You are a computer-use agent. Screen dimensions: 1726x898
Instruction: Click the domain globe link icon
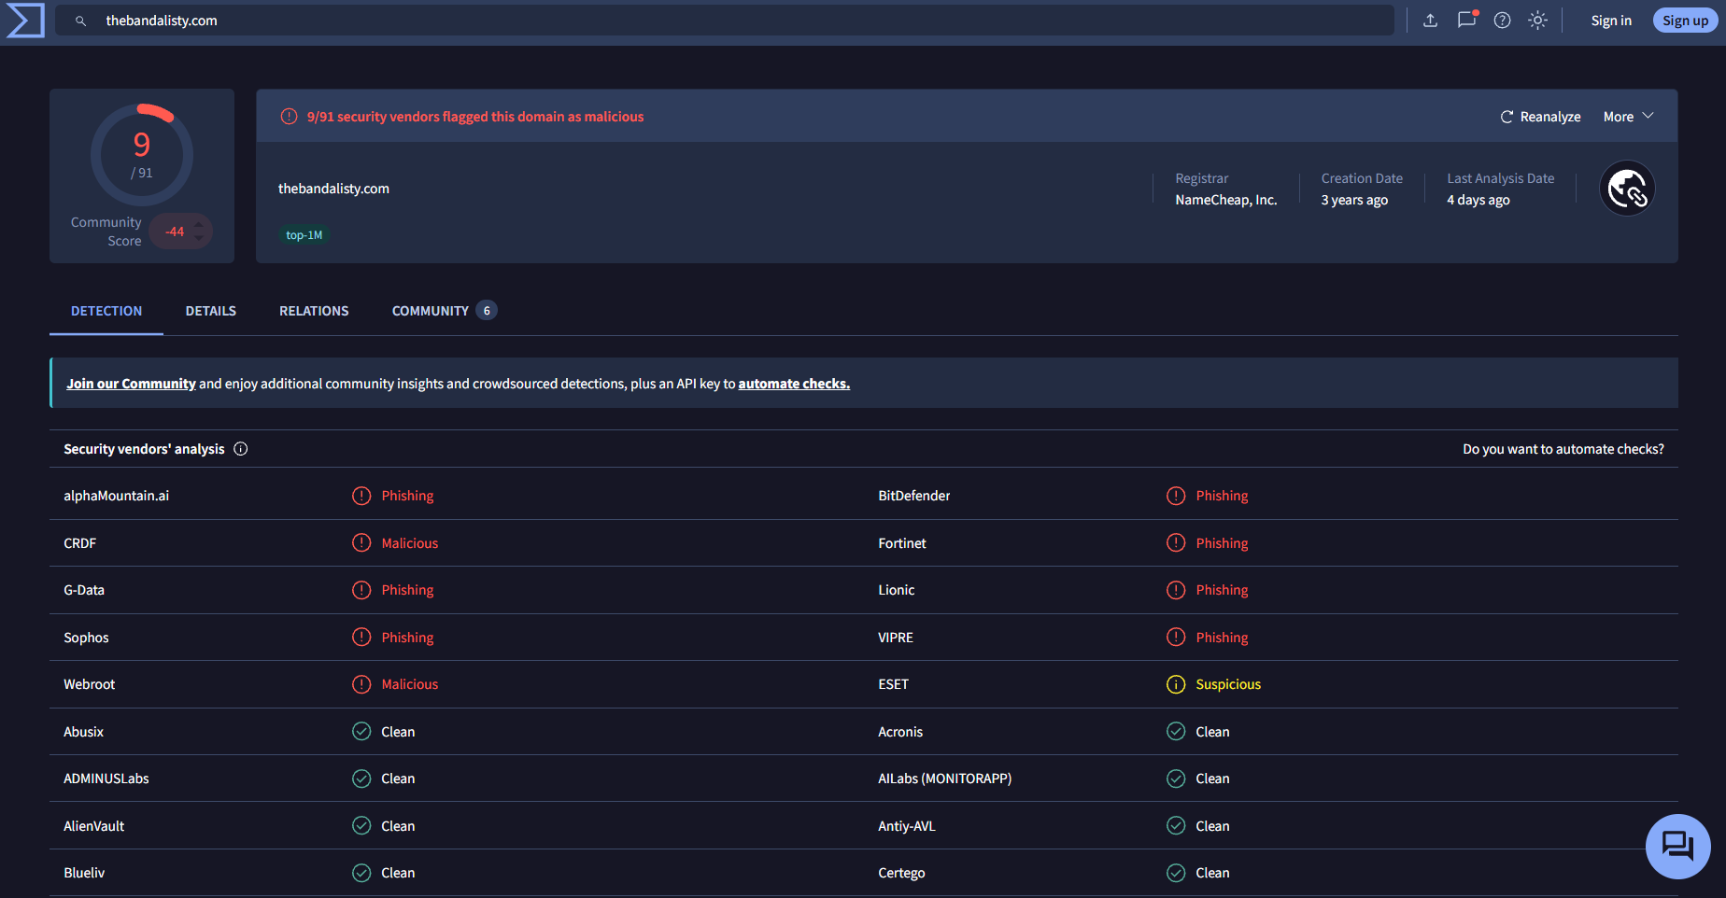click(x=1627, y=189)
